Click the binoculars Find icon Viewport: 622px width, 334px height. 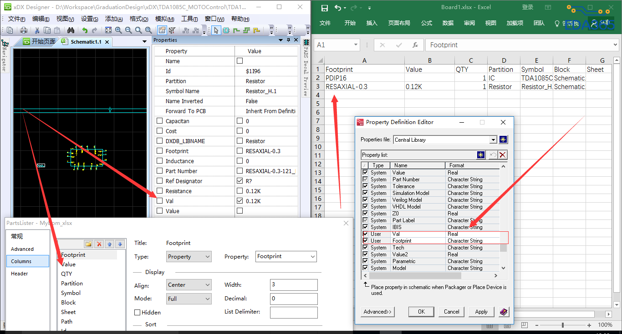click(x=71, y=30)
